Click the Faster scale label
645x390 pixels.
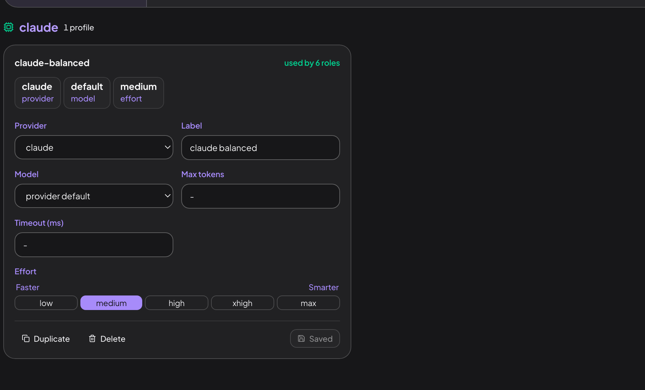tap(27, 287)
